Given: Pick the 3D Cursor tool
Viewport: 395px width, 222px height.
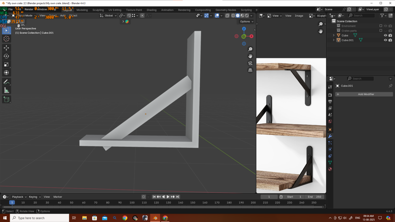Looking at the screenshot, I should click(x=6, y=39).
